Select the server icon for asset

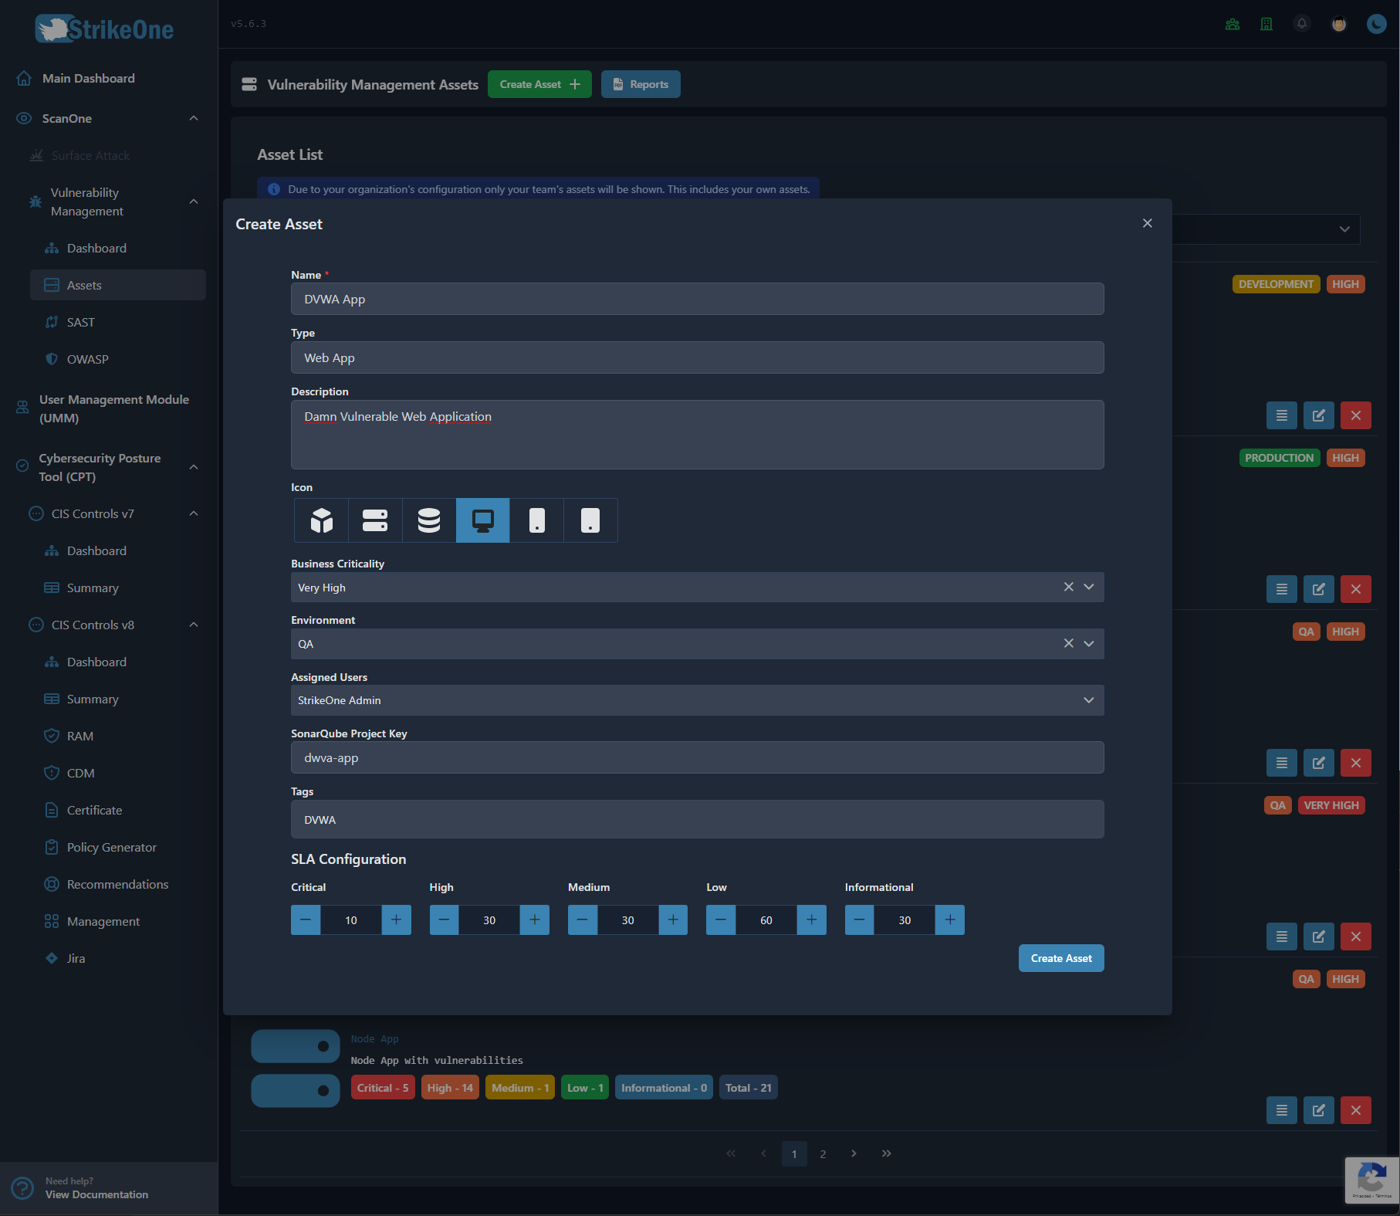[375, 520]
